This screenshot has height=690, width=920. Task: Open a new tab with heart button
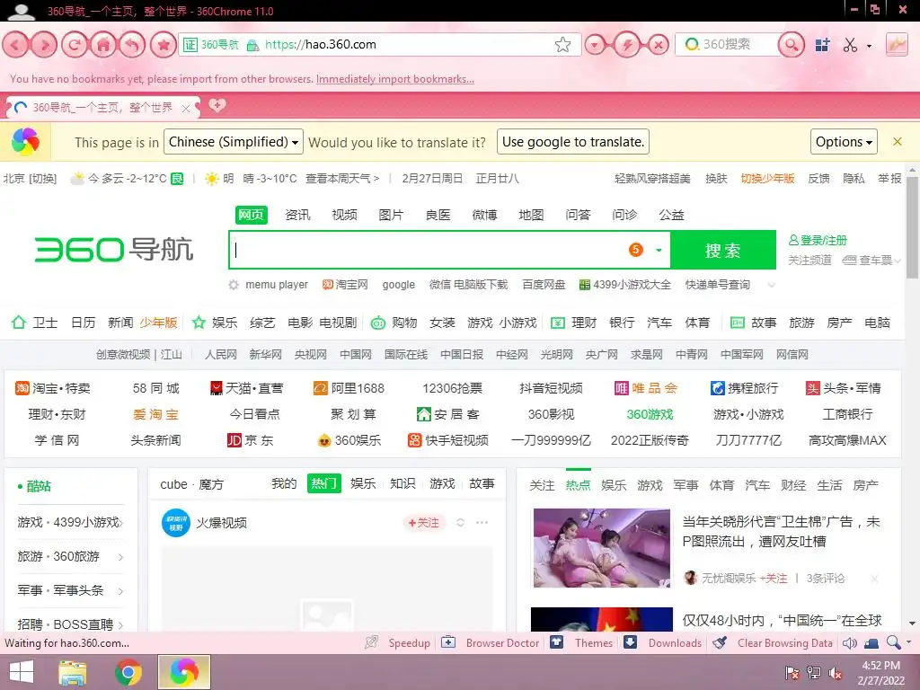(217, 106)
